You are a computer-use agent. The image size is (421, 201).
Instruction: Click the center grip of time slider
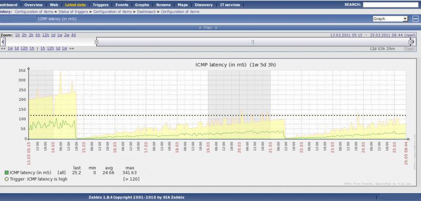[x=253, y=42]
